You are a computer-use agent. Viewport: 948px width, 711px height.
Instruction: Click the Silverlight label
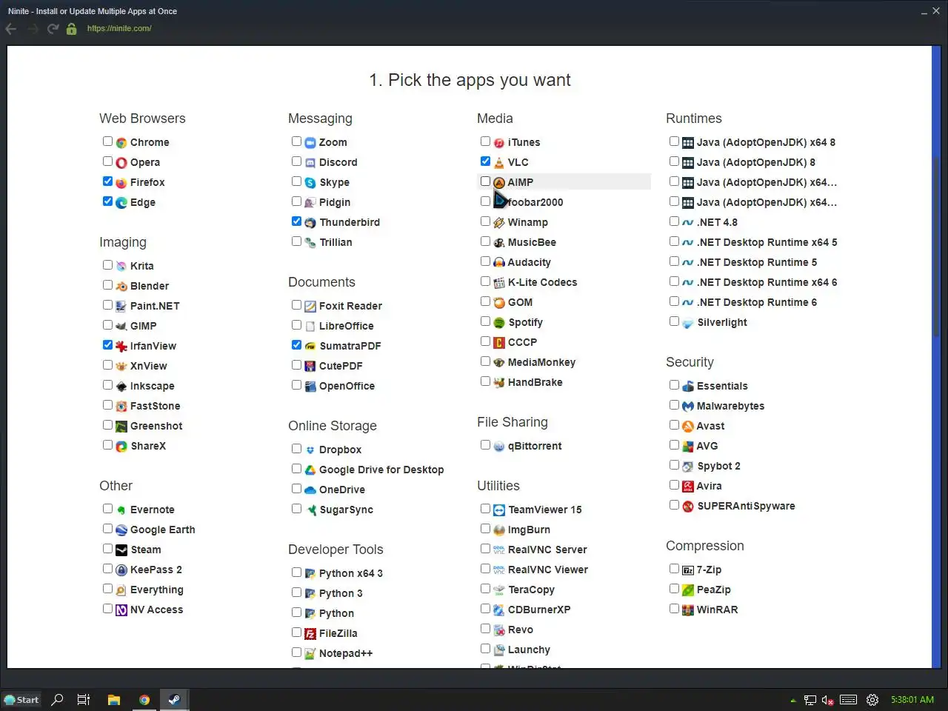pos(722,322)
